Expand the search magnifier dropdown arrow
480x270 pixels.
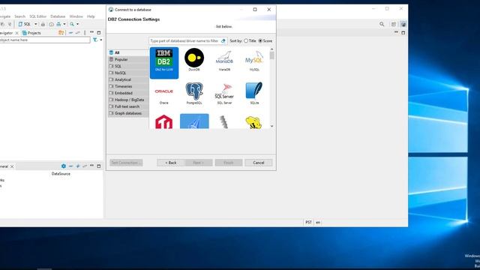point(77,24)
